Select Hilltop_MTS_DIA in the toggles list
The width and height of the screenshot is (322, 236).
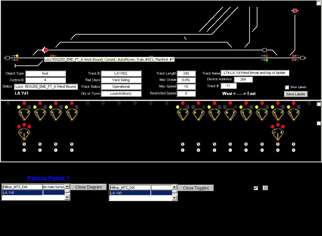[130, 188]
